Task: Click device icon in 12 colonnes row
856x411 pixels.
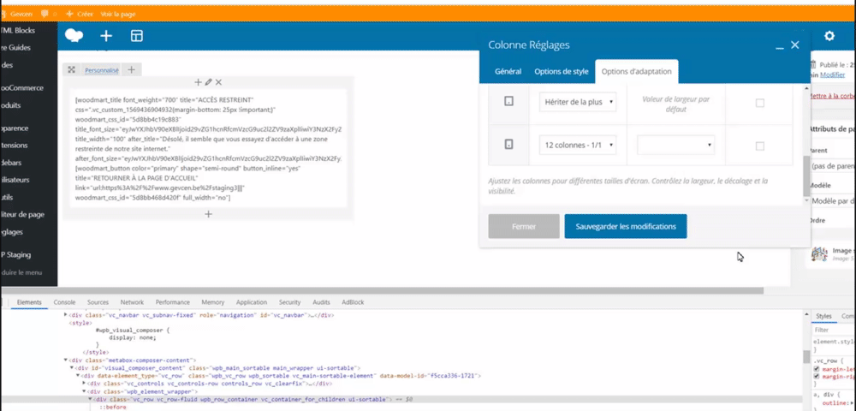Action: 508,145
